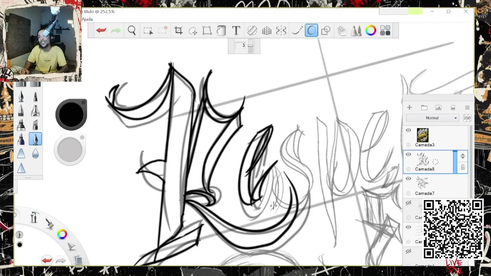Click the predictive stroke value field showing 3

tap(241, 45)
